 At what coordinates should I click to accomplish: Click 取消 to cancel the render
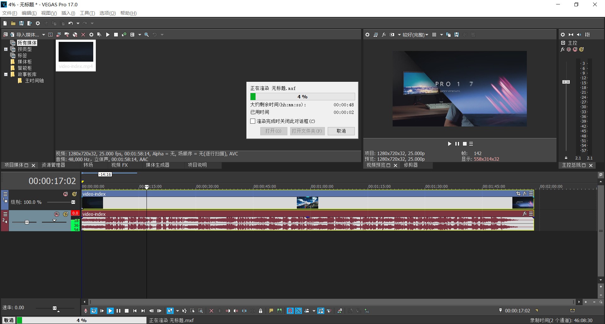341,131
